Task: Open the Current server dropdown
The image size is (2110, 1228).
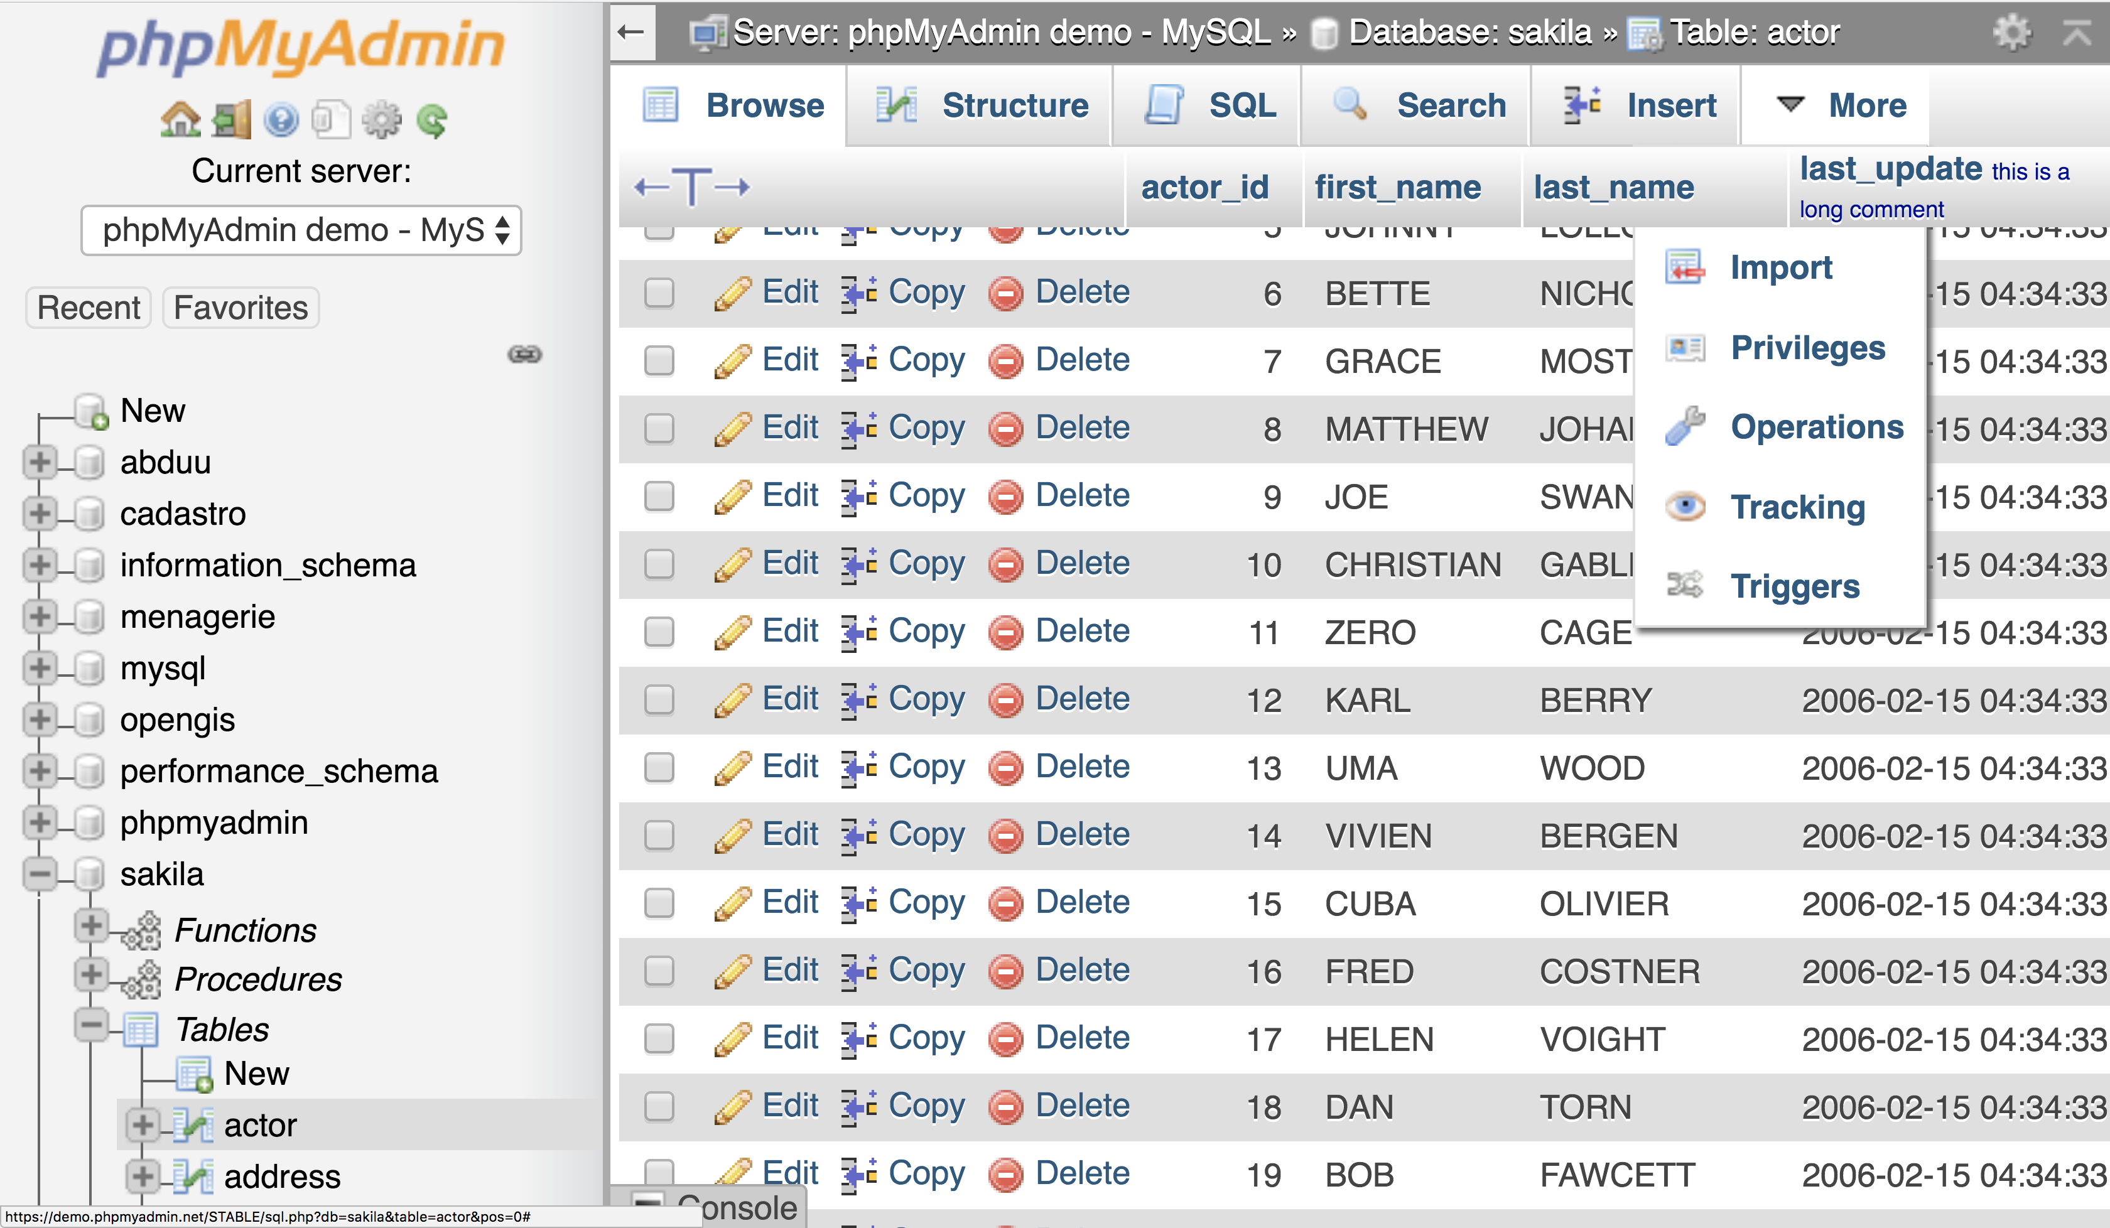Action: pyautogui.click(x=301, y=230)
